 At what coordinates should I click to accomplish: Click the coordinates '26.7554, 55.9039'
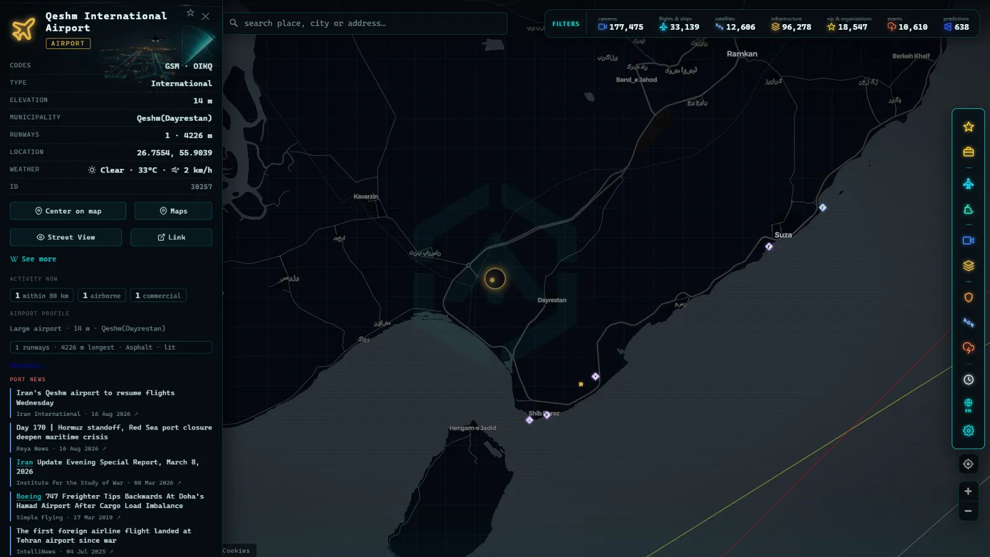pyautogui.click(x=174, y=153)
